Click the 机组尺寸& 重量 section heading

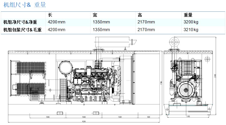point(23,5)
